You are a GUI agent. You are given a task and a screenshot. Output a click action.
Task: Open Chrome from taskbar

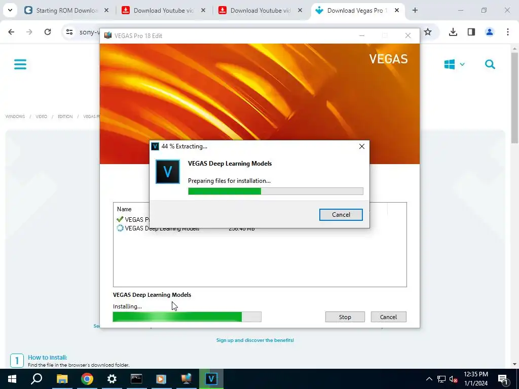pos(87,379)
